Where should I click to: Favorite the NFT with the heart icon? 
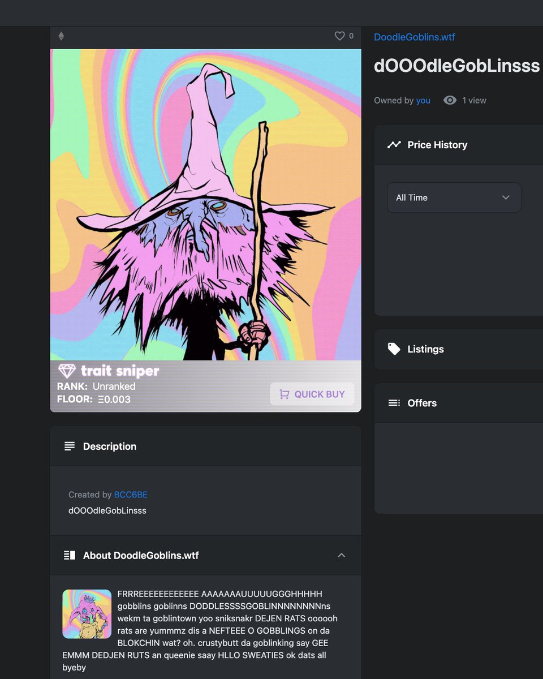pyautogui.click(x=339, y=36)
